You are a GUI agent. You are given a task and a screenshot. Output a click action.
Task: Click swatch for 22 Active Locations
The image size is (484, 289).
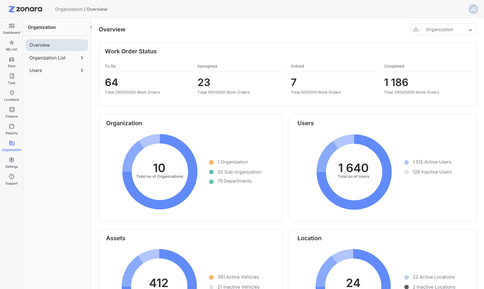[x=407, y=277]
